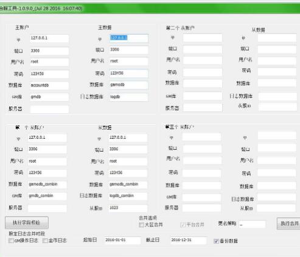
Task: Click the first slave 从数据 密码 field
Action: pos(128,173)
